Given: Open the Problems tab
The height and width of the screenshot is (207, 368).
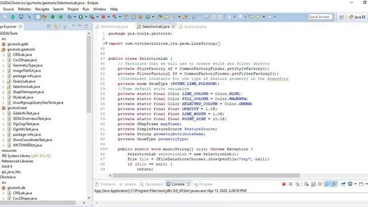Looking at the screenshot, I should click(x=106, y=184).
